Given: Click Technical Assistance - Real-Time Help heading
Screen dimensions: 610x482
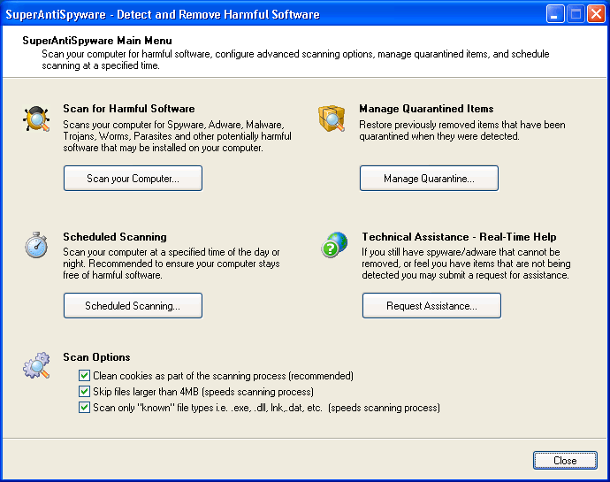Looking at the screenshot, I should [x=459, y=237].
